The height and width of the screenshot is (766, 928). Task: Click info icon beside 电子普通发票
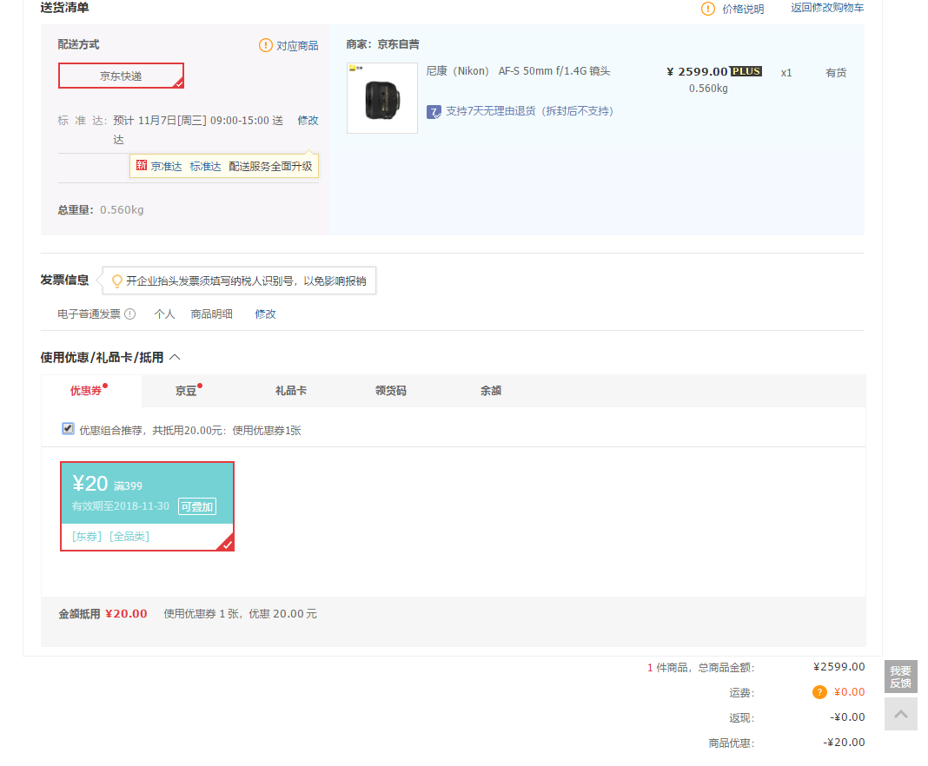130,314
